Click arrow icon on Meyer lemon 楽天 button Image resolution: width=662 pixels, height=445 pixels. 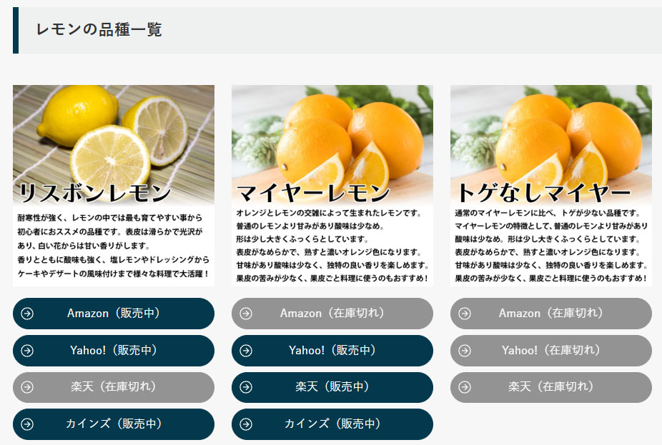[246, 387]
